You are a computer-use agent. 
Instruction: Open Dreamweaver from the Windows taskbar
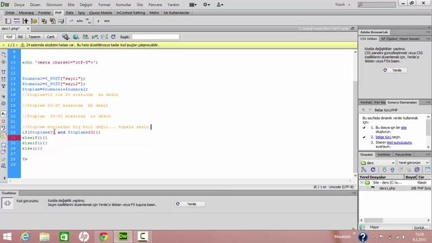click(x=123, y=236)
